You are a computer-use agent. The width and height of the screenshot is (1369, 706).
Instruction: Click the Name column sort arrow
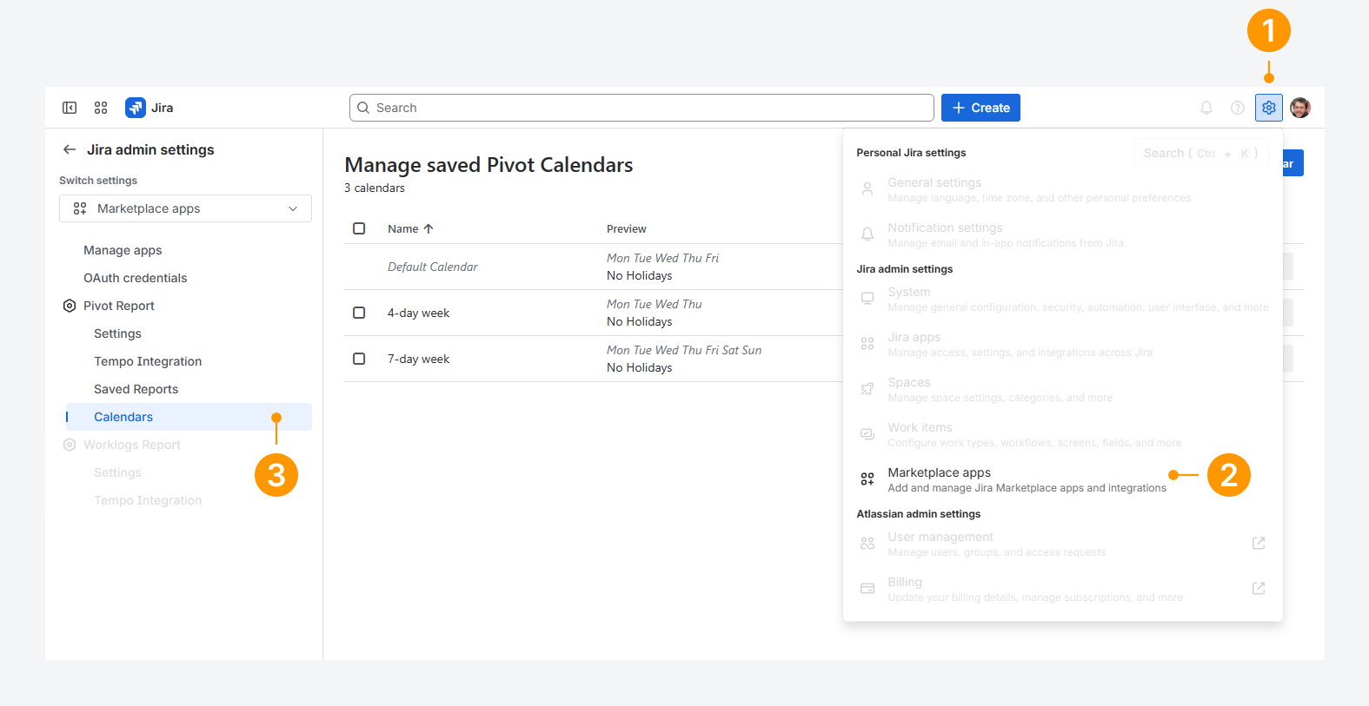(429, 228)
